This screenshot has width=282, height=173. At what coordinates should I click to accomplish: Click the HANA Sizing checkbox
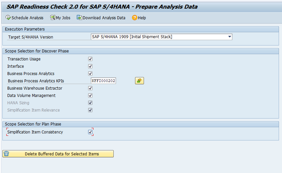pyautogui.click(x=90, y=103)
